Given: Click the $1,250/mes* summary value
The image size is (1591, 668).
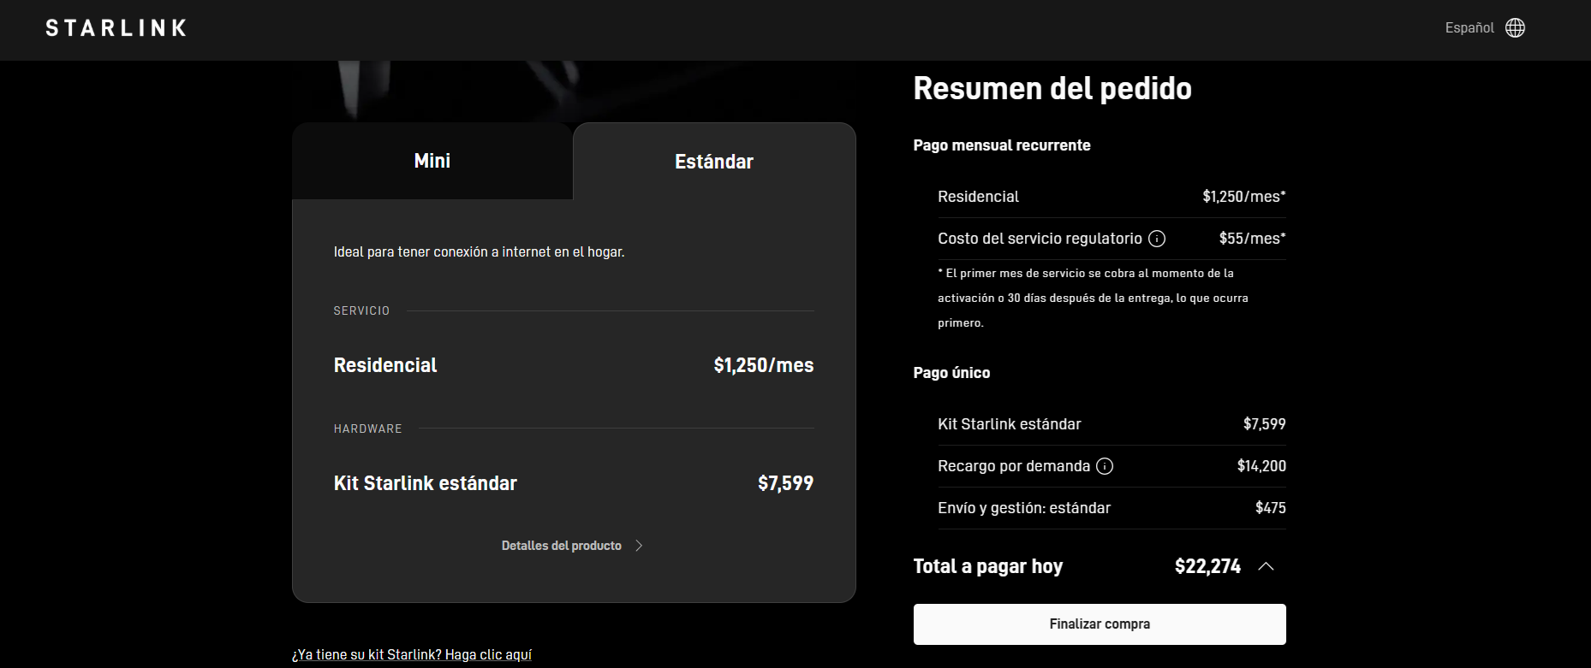Looking at the screenshot, I should [x=1244, y=197].
